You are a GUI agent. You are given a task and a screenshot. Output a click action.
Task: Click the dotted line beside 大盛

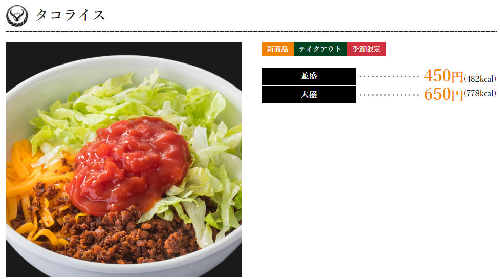389,95
